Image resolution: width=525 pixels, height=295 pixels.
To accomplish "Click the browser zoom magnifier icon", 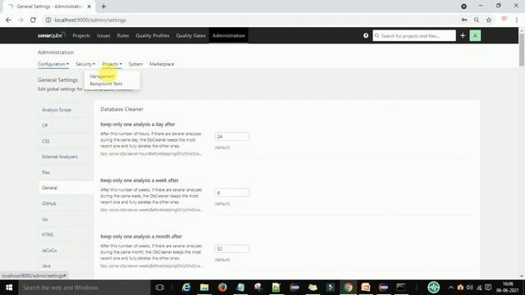I will coord(476,20).
